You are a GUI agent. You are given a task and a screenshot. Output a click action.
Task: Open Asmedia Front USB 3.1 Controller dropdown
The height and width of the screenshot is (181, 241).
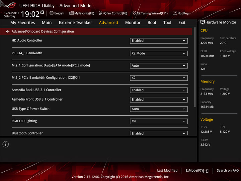tap(159, 100)
